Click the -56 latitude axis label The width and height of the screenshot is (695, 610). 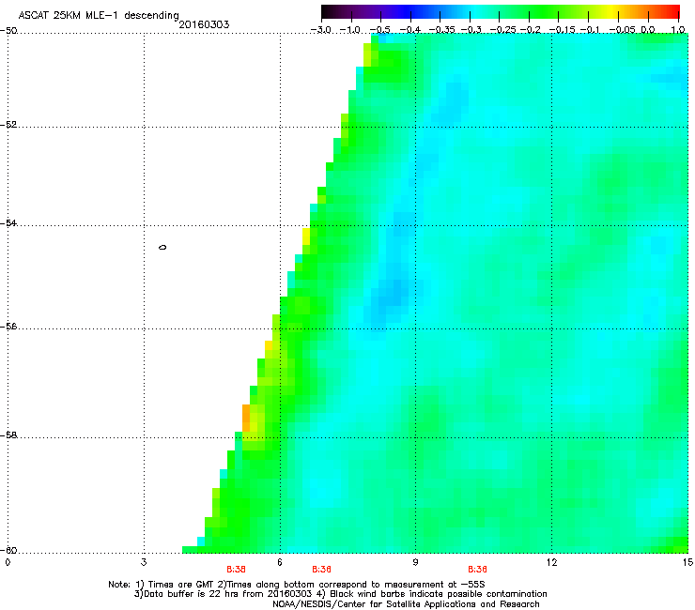pyautogui.click(x=8, y=327)
